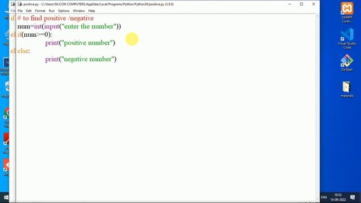Open the Windows Start button
This screenshot has width=361, height=203.
coord(6,197)
